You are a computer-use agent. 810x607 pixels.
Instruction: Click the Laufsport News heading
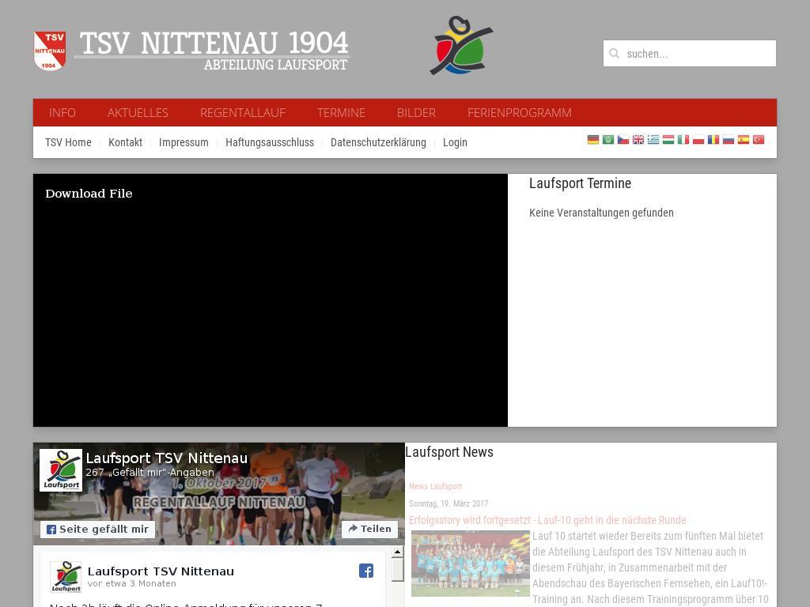(449, 452)
